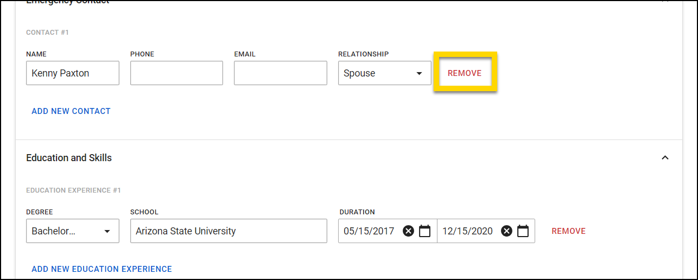The width and height of the screenshot is (698, 280).
Task: Click Add New Contact
Action: (x=71, y=111)
